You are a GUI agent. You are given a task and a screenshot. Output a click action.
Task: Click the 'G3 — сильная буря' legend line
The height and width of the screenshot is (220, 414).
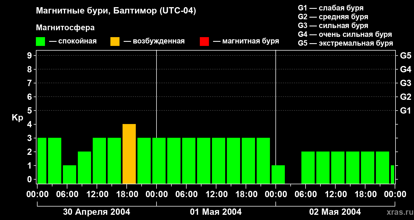[333, 26]
